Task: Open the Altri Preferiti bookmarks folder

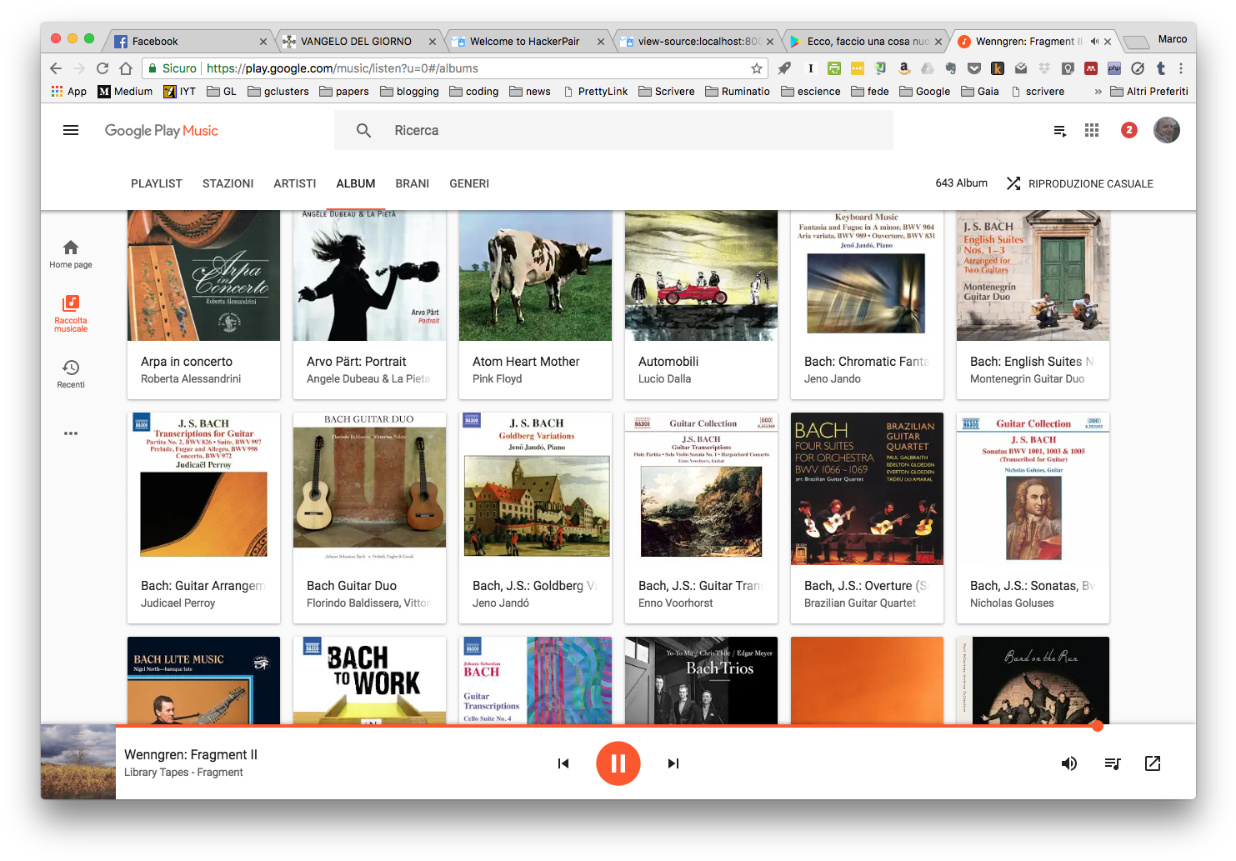Action: (x=1149, y=92)
